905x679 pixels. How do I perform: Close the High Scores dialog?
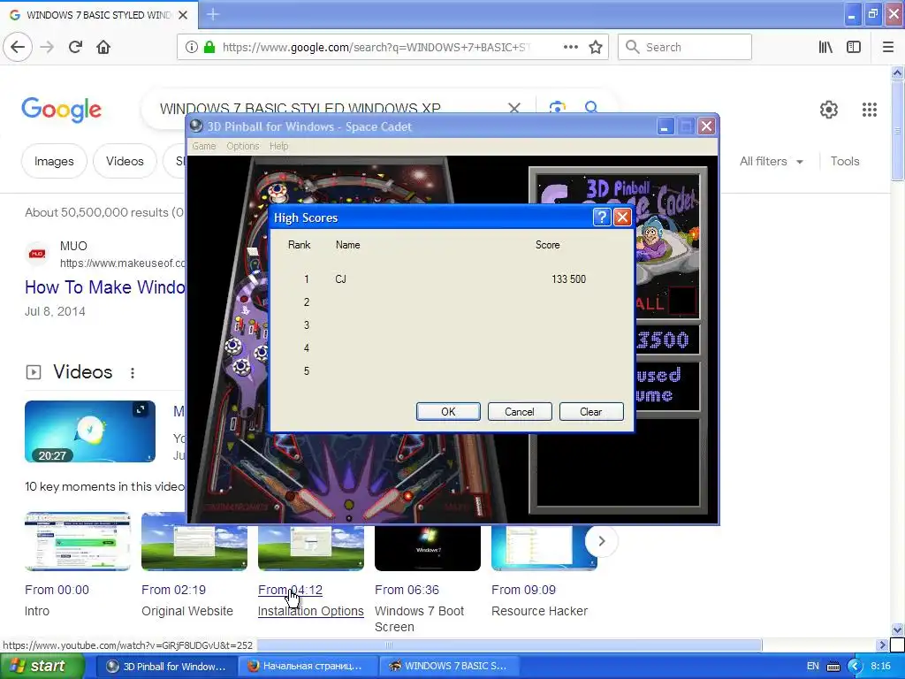(x=621, y=217)
